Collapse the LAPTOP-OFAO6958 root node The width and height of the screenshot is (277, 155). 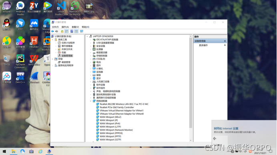[x=87, y=36]
